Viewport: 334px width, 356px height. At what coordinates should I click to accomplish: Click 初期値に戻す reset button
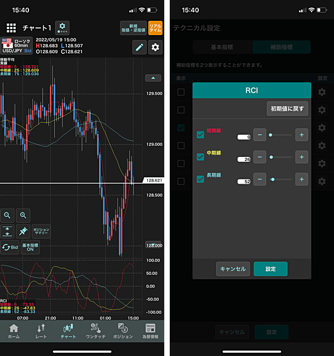pyautogui.click(x=287, y=109)
